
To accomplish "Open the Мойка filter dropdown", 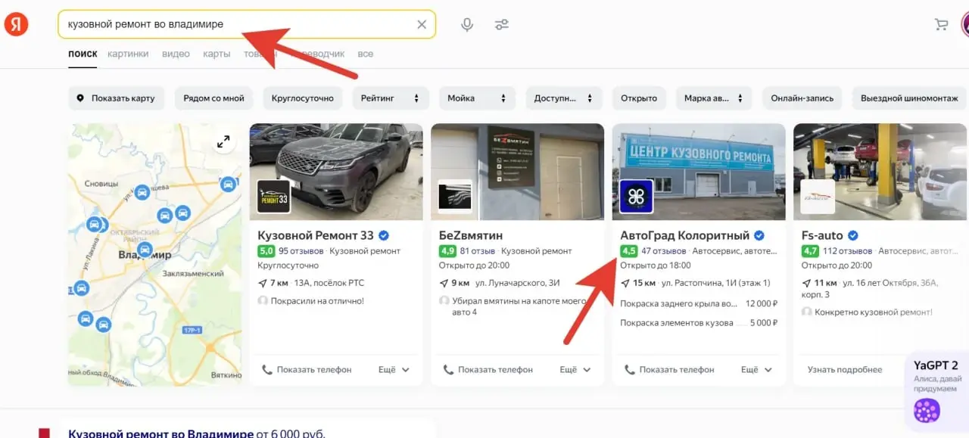I will pyautogui.click(x=477, y=98).
